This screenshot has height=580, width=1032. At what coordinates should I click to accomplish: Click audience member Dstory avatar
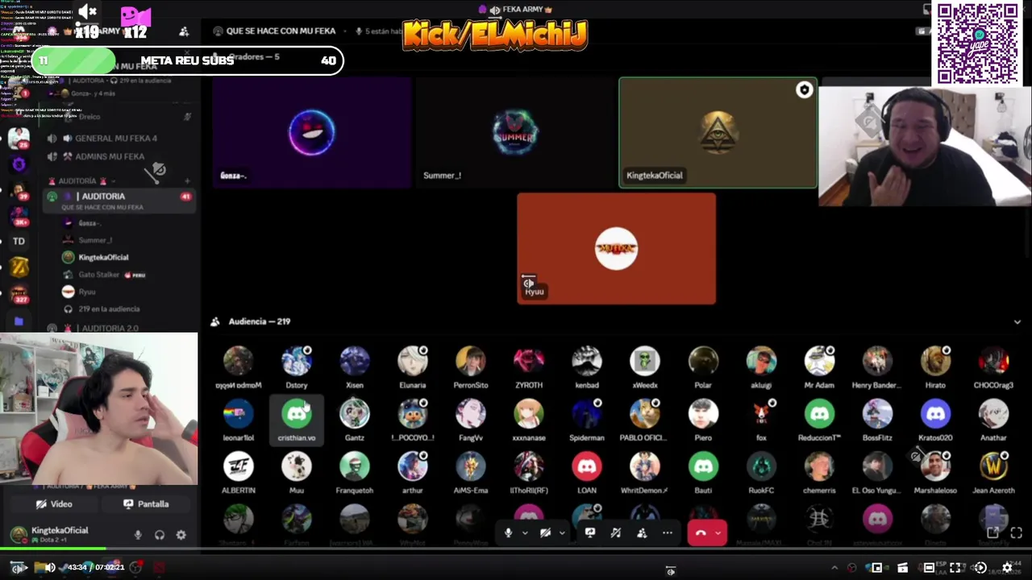[x=297, y=362]
